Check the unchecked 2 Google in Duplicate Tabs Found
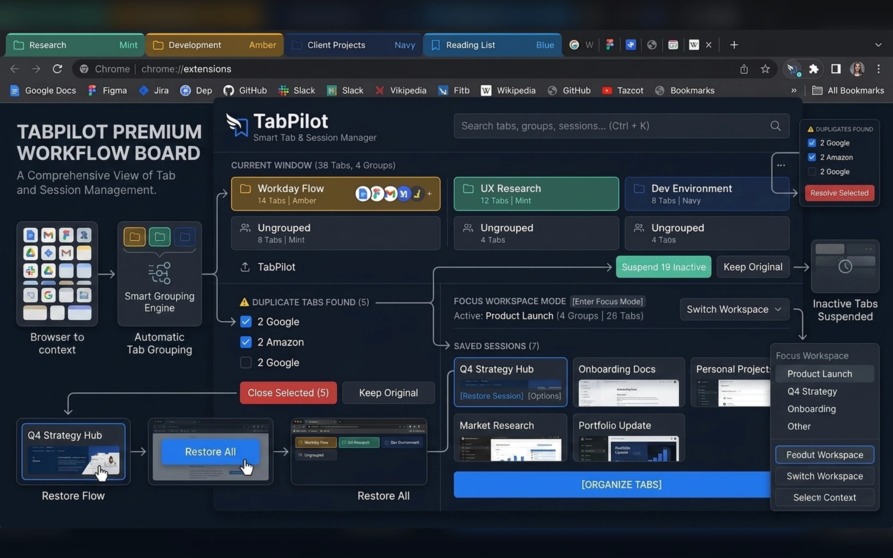 point(246,362)
